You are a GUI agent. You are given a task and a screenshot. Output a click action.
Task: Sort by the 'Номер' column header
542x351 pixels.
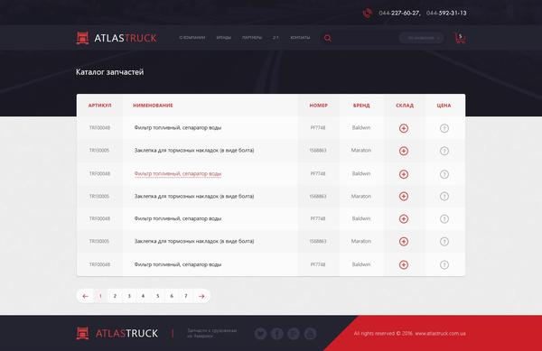318,106
